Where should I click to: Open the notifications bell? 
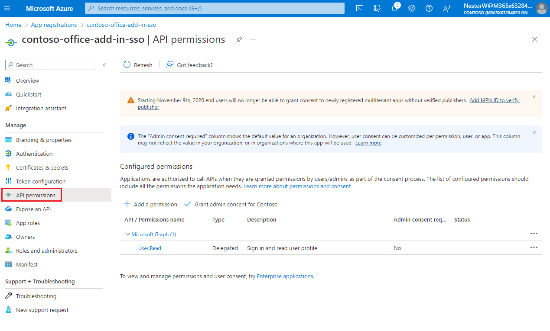click(x=394, y=8)
